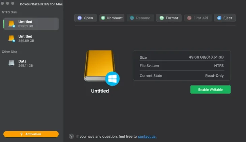Image resolution: width=246 pixels, height=142 pixels.
Task: Open the contact us link
Action: [147, 137]
